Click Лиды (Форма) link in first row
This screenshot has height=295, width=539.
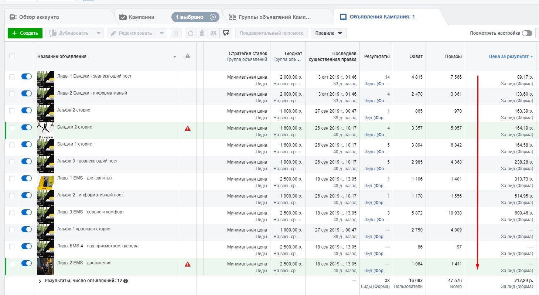(x=377, y=84)
